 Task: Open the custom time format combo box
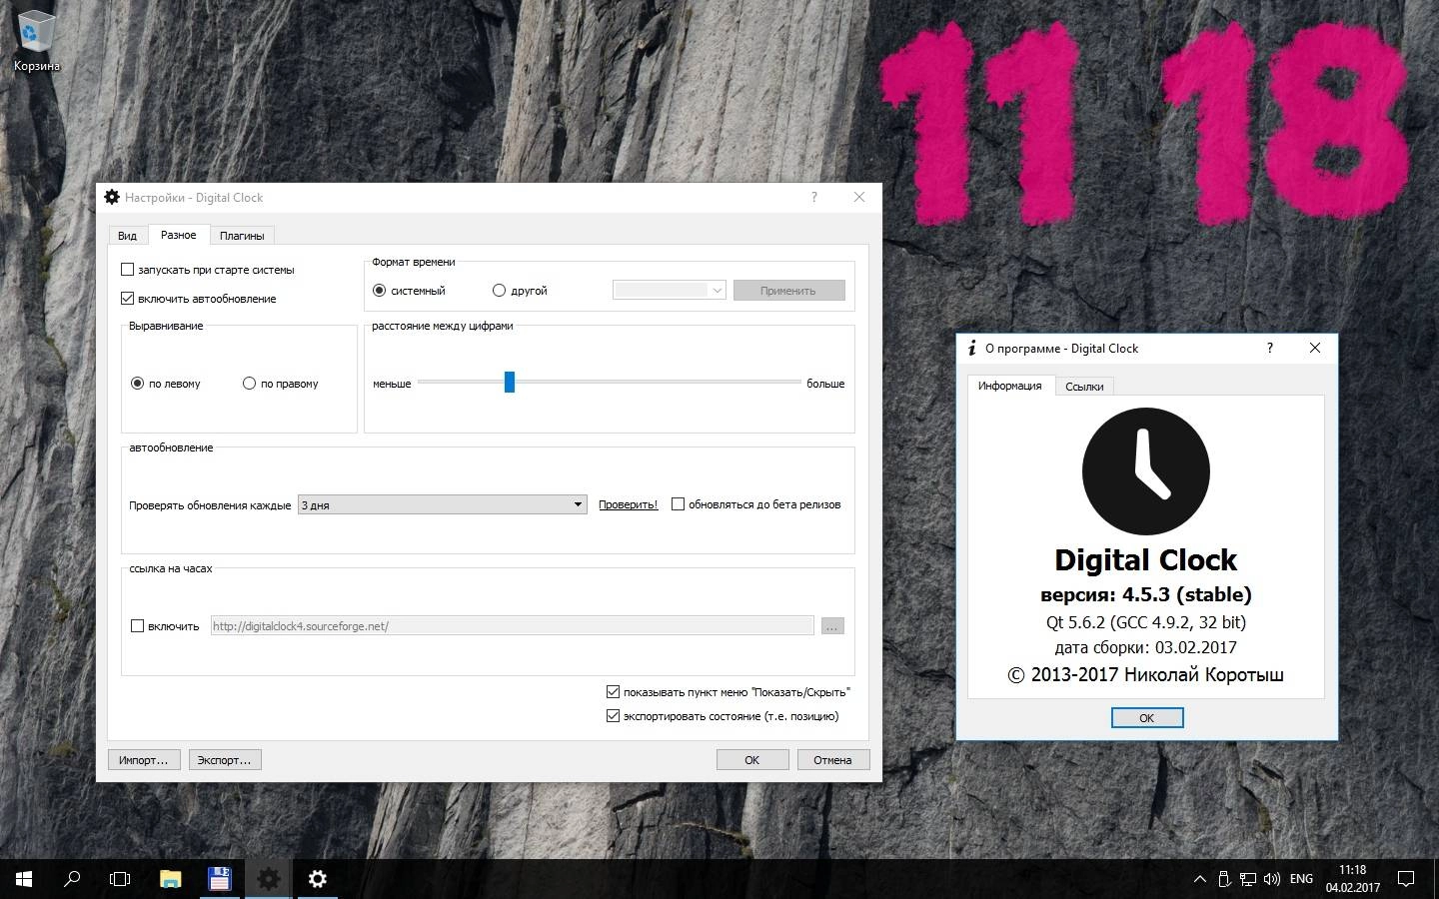(x=669, y=291)
